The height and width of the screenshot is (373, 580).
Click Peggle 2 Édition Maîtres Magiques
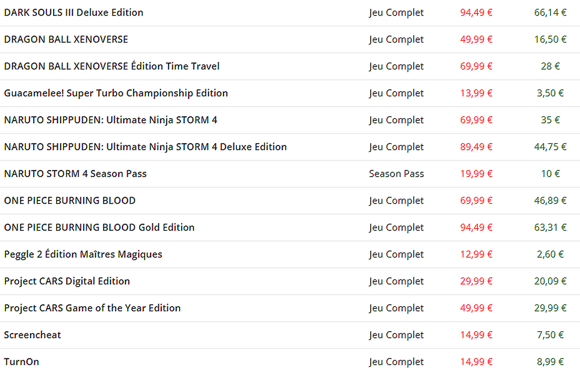(83, 254)
